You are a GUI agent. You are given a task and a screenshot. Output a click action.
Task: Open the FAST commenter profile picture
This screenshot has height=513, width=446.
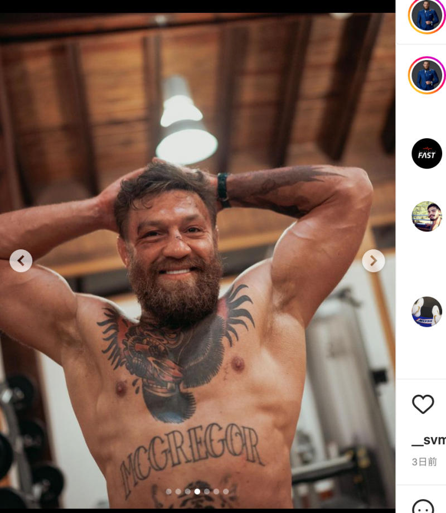point(426,153)
